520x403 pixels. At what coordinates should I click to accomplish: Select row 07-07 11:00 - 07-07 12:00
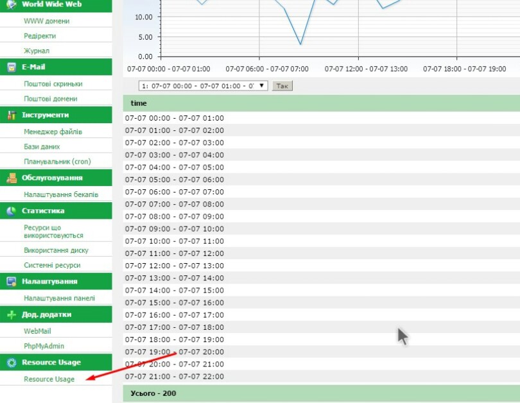(322, 253)
